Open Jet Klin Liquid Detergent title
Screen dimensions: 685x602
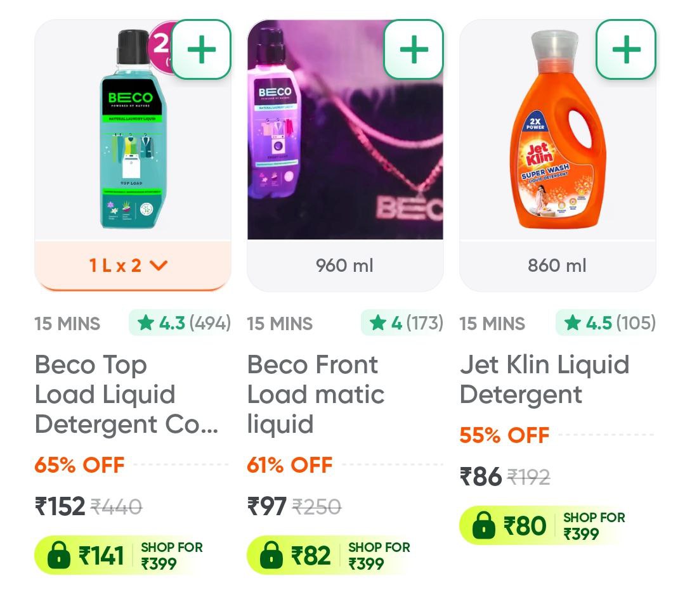(544, 379)
